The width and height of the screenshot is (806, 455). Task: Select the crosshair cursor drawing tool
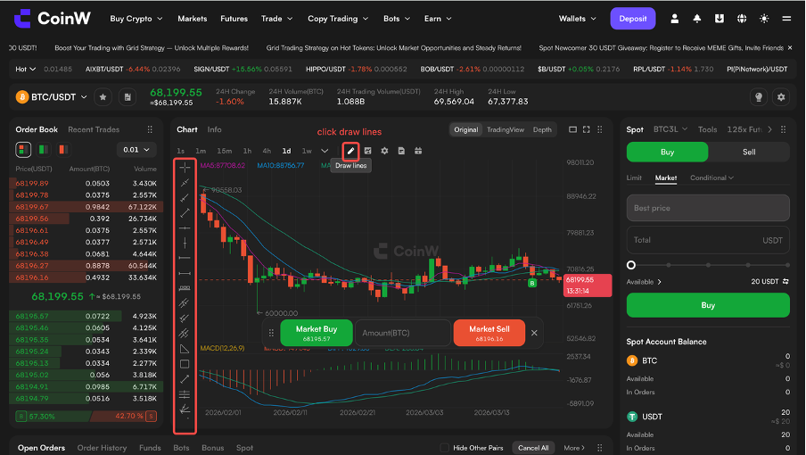(185, 168)
